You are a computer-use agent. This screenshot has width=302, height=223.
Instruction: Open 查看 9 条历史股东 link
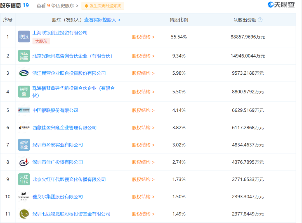tap(57, 6)
